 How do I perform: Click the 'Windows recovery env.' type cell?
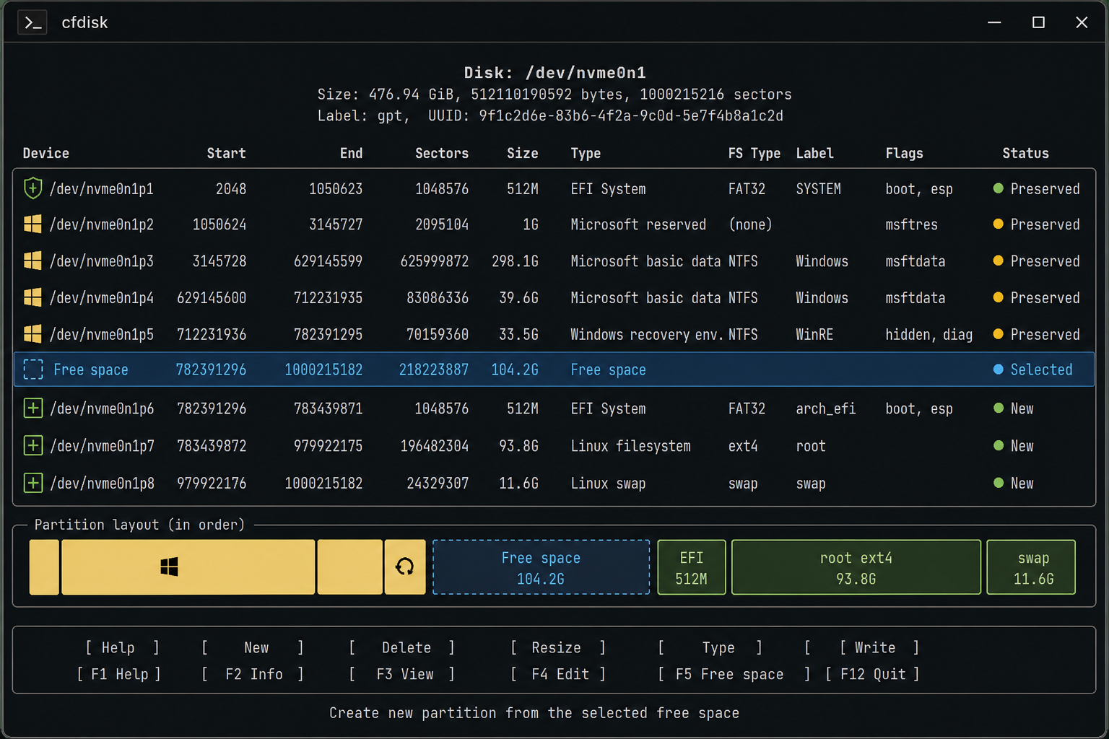point(647,334)
